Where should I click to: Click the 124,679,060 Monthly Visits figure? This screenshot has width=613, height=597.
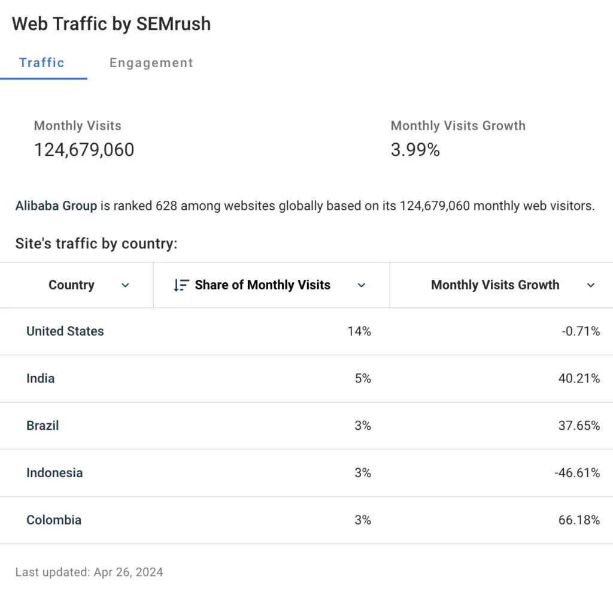[x=84, y=150]
